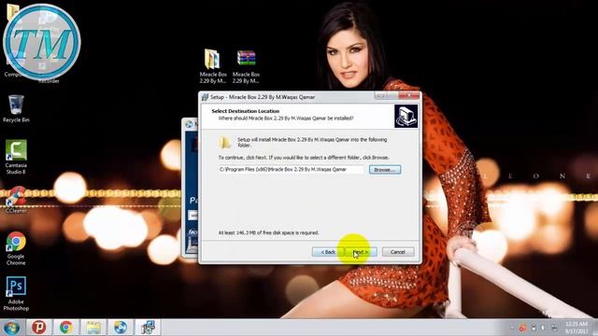Go back with the Back button
Screen dimensions: 598x336
tap(328, 252)
